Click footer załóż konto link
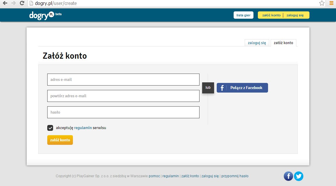The width and height of the screenshot is (336, 186). (x=190, y=176)
